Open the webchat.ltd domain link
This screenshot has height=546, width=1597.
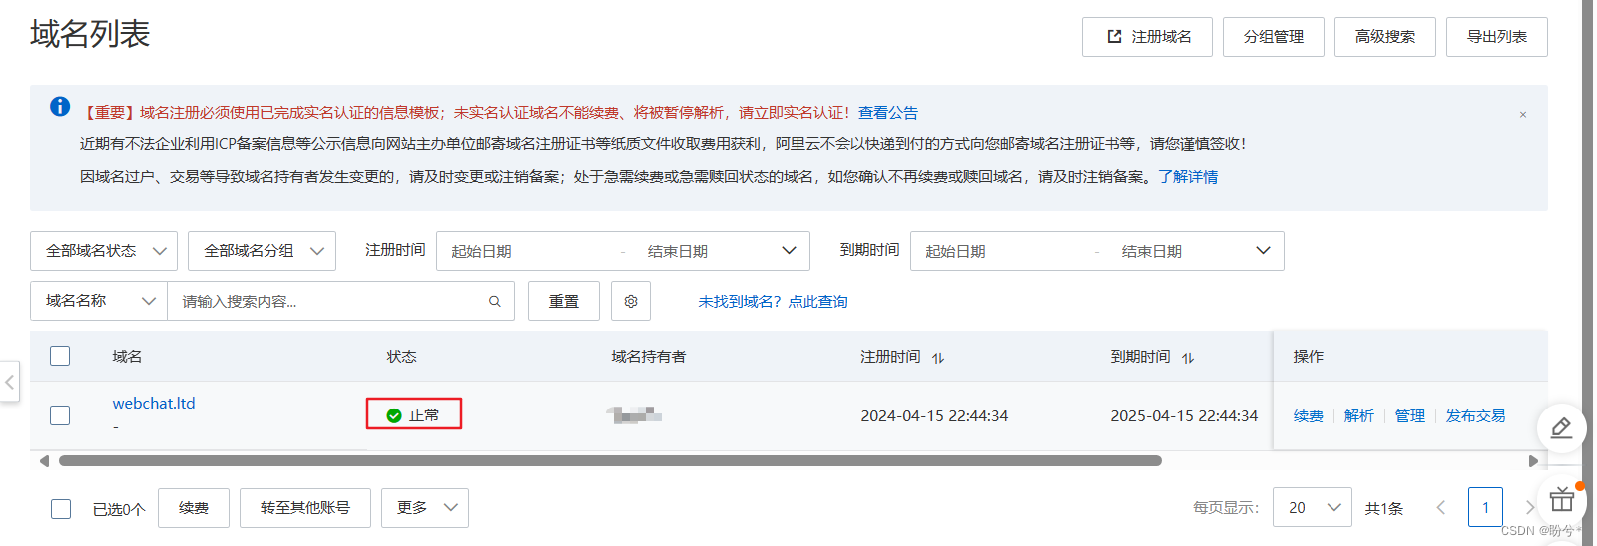click(154, 403)
